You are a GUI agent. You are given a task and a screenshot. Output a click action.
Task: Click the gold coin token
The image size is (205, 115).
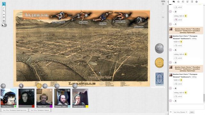click(159, 63)
